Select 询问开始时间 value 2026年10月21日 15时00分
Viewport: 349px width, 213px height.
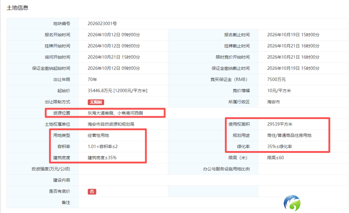tap(114, 57)
